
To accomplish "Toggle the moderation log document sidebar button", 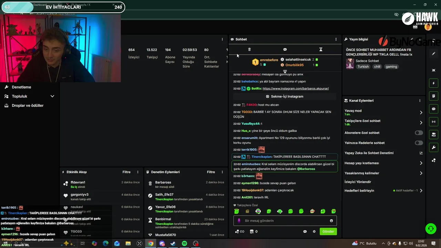I will coord(433,96).
